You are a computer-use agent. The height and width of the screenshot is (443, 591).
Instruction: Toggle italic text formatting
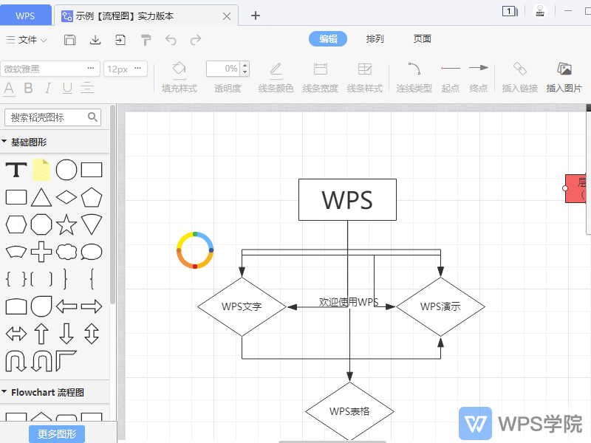(48, 88)
